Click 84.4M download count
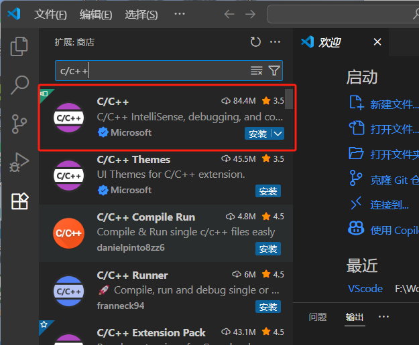This screenshot has height=345, width=419. pos(239,101)
